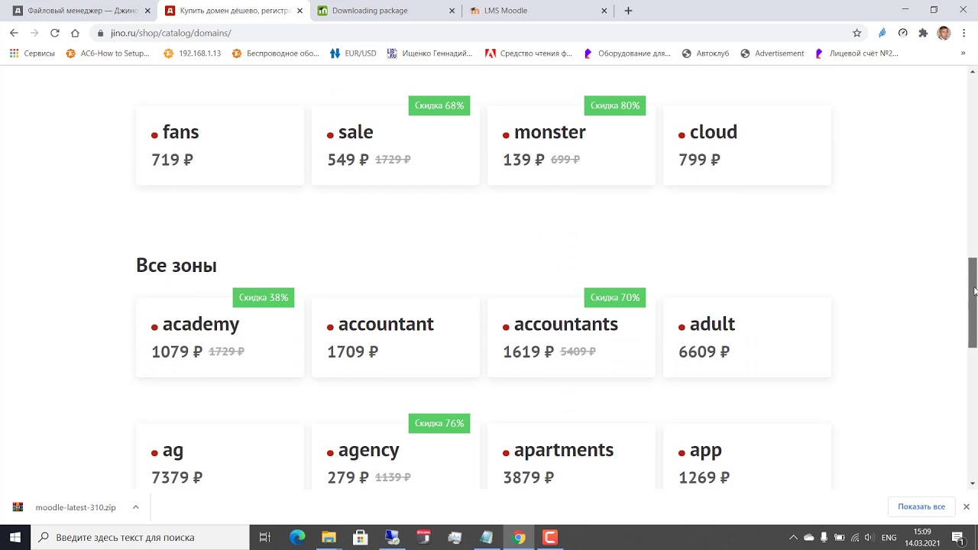Open the Advertisement bookmark

(772, 53)
